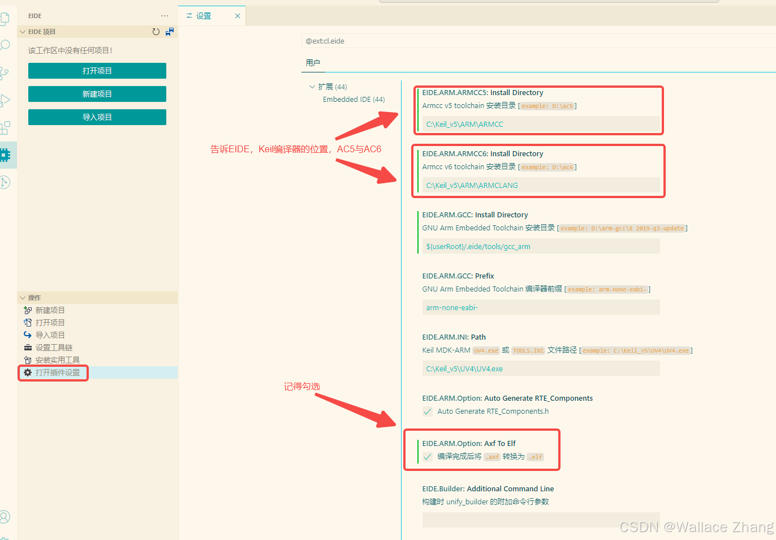This screenshot has height=540, width=776.
Task: Edit the GCC Prefix arm-none-eabi- field
Action: click(x=541, y=307)
